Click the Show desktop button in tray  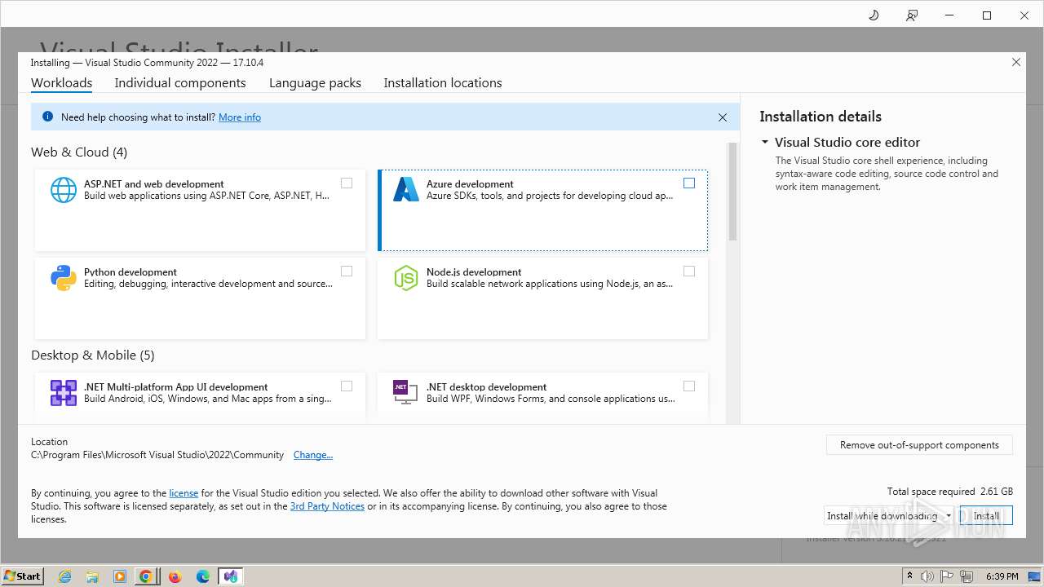point(1036,576)
